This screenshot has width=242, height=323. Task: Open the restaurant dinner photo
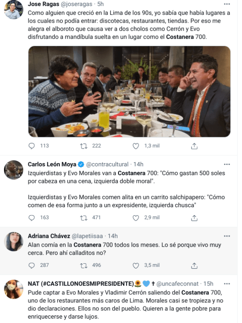[x=129, y=91]
